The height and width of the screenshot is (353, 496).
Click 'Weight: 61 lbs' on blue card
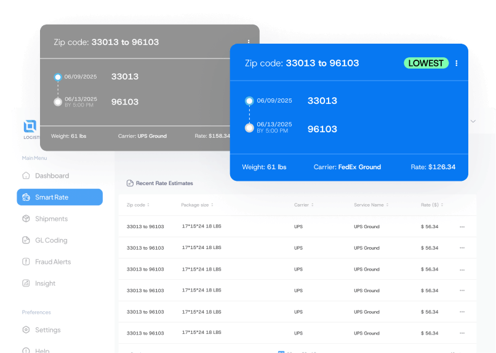(264, 167)
